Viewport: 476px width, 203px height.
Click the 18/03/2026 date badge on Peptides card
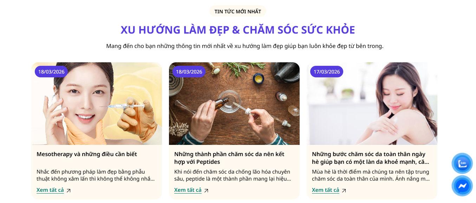point(189,72)
